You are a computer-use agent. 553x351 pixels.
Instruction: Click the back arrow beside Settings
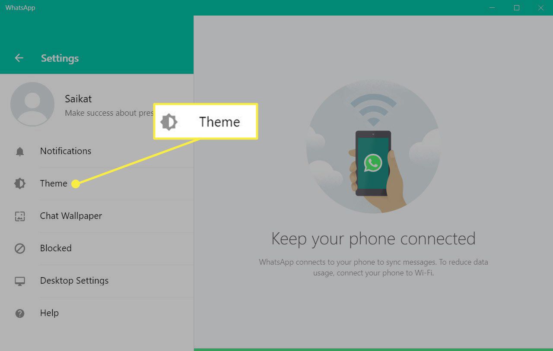click(19, 58)
